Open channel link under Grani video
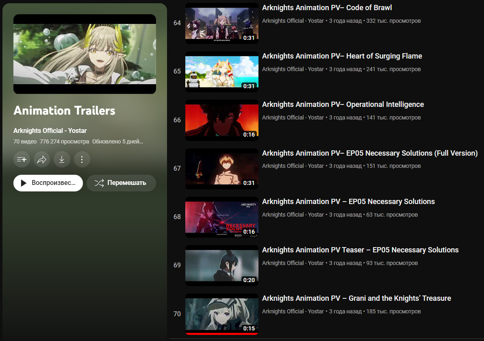Screen dimensions: 484x341 point(293,311)
